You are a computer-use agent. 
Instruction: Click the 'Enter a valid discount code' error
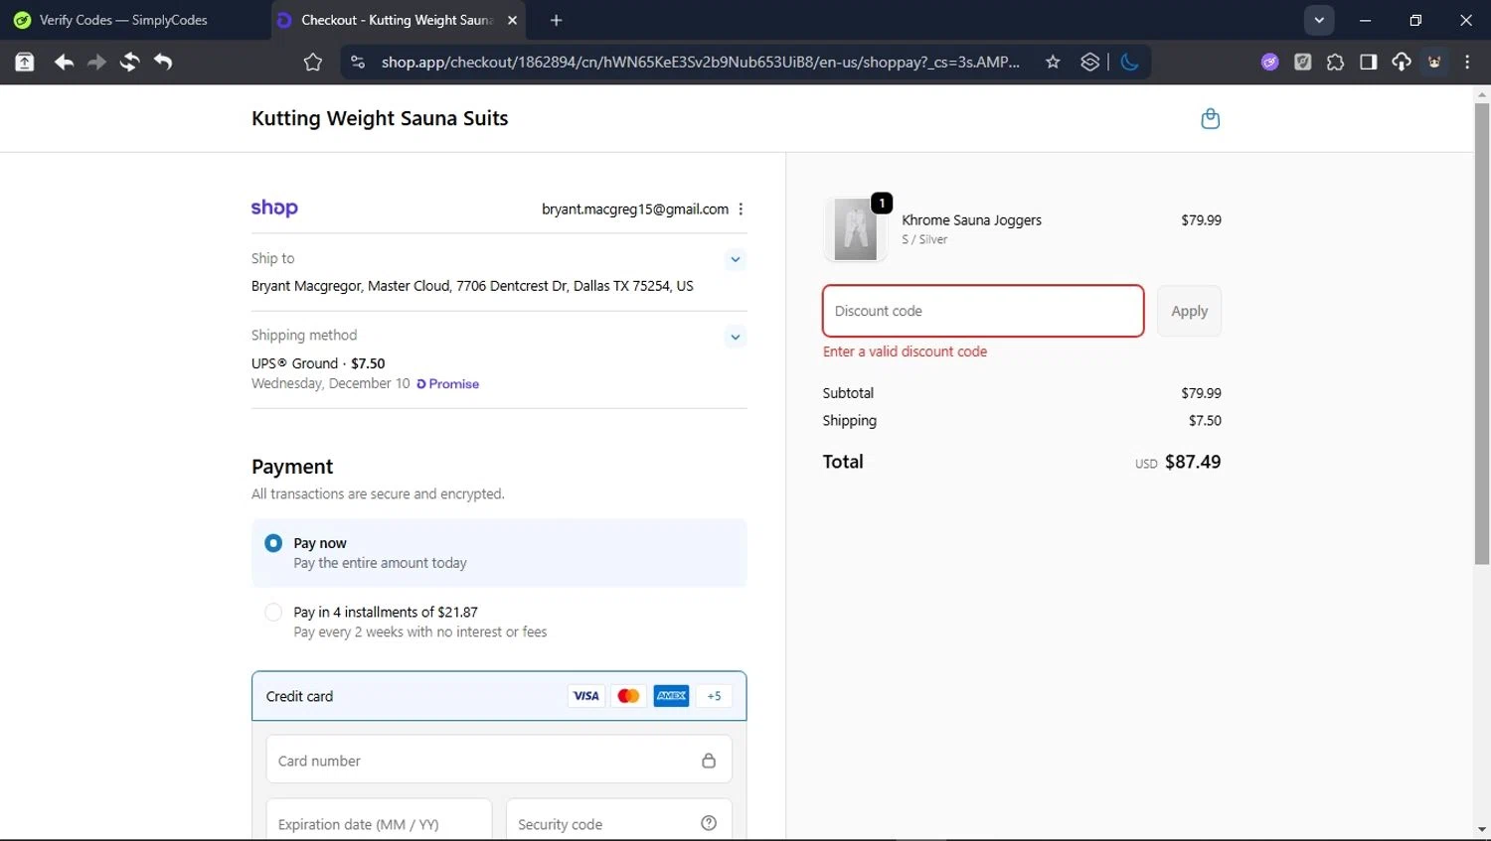coord(905,351)
